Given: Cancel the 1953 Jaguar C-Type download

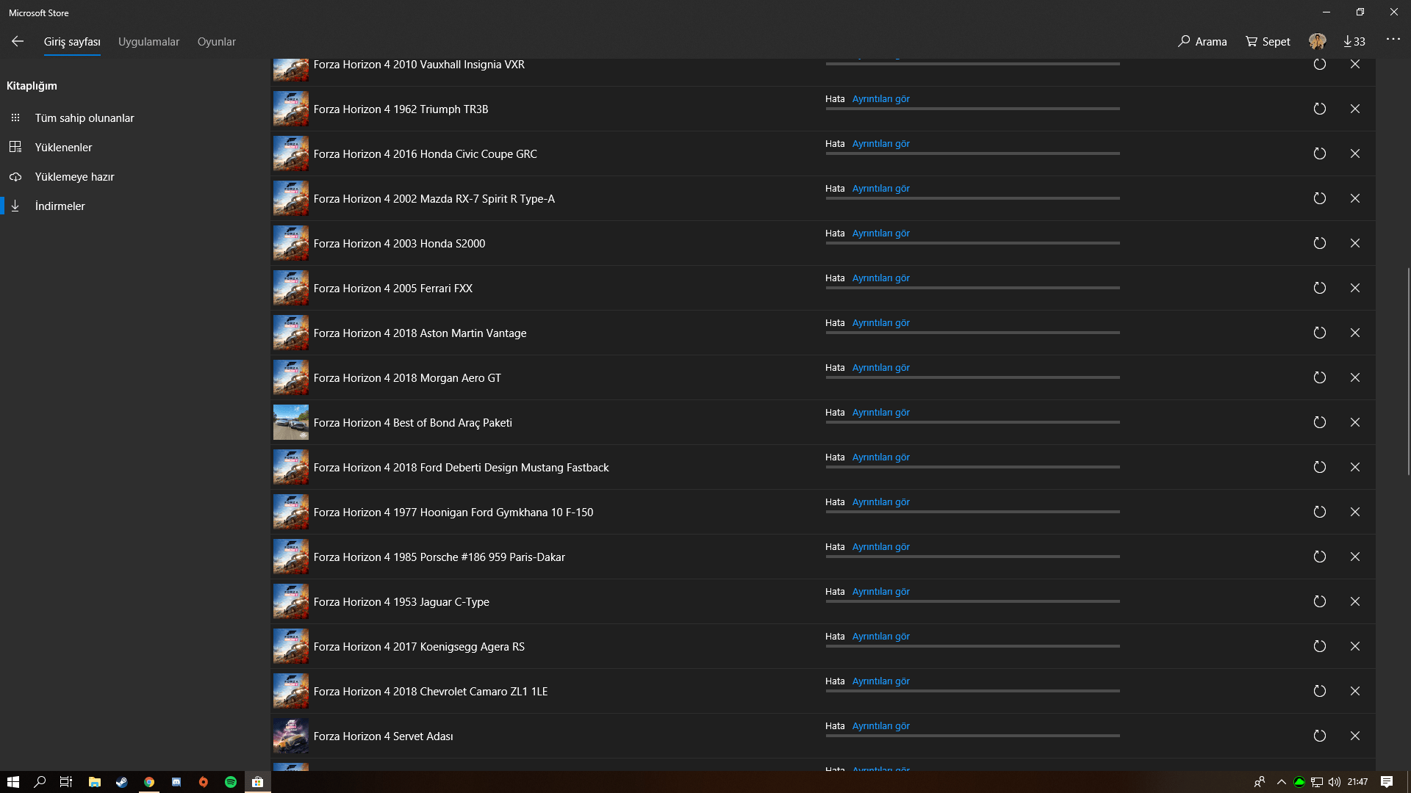Looking at the screenshot, I should [1354, 601].
